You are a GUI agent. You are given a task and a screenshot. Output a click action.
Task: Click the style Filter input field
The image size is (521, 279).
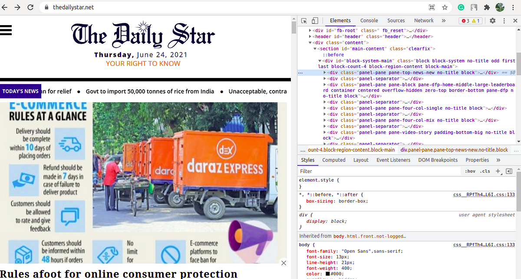pos(347,171)
